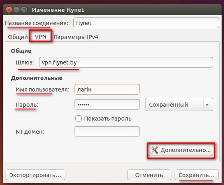Close the Изменение flynet window
Image resolution: width=224 pixels, height=185 pixels.
coord(9,10)
